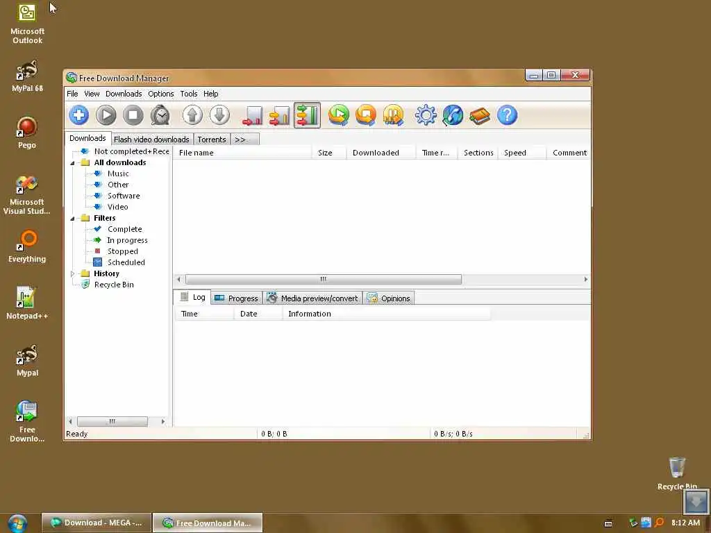Select medium traffic mode icon

coord(280,115)
